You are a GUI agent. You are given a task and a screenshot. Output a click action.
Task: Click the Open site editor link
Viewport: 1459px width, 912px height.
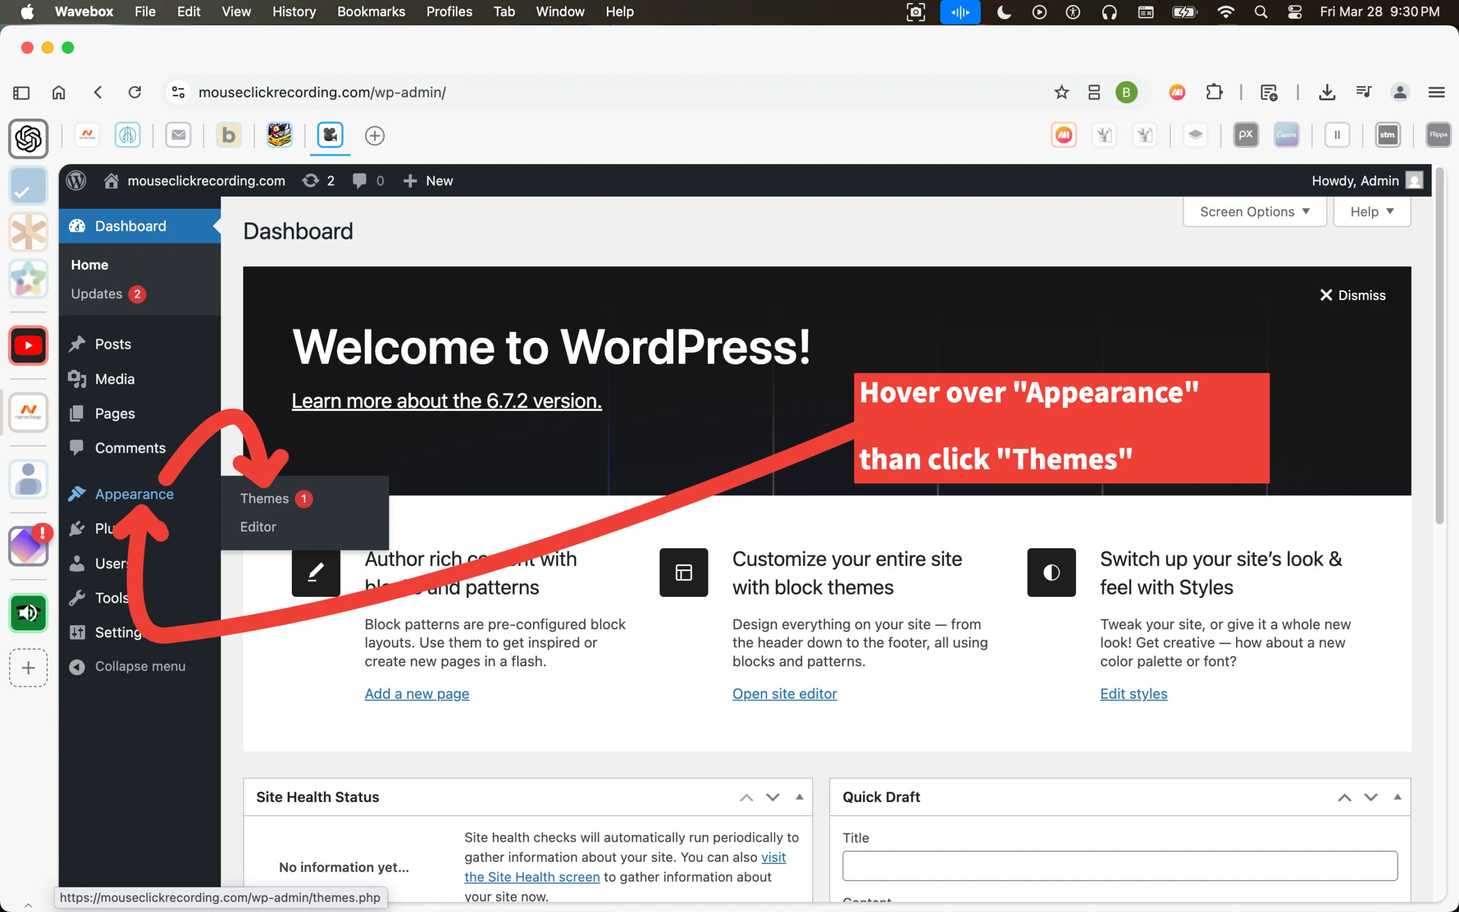pyautogui.click(x=784, y=694)
